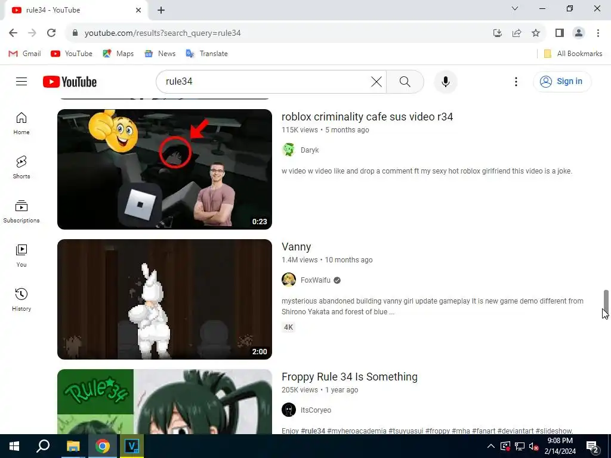The height and width of the screenshot is (458, 611).
Task: Click the Sign in button
Action: click(x=562, y=81)
